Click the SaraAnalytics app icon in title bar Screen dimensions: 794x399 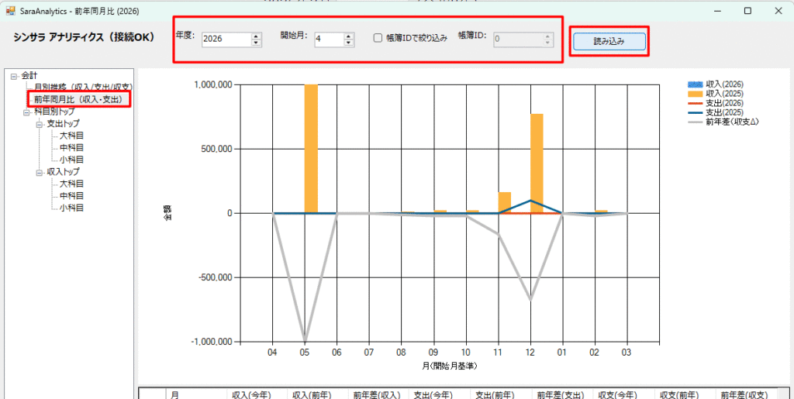10,11
